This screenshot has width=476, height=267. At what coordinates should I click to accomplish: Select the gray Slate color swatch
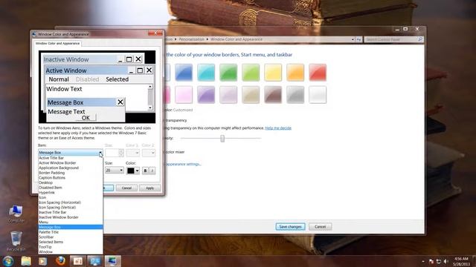click(295, 95)
